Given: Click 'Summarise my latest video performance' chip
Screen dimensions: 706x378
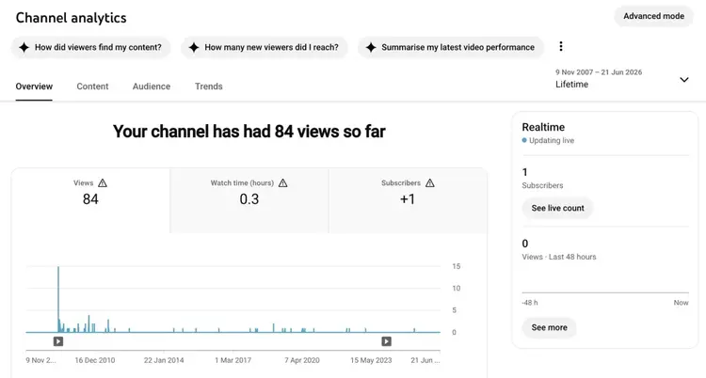Looking at the screenshot, I should pos(451,47).
